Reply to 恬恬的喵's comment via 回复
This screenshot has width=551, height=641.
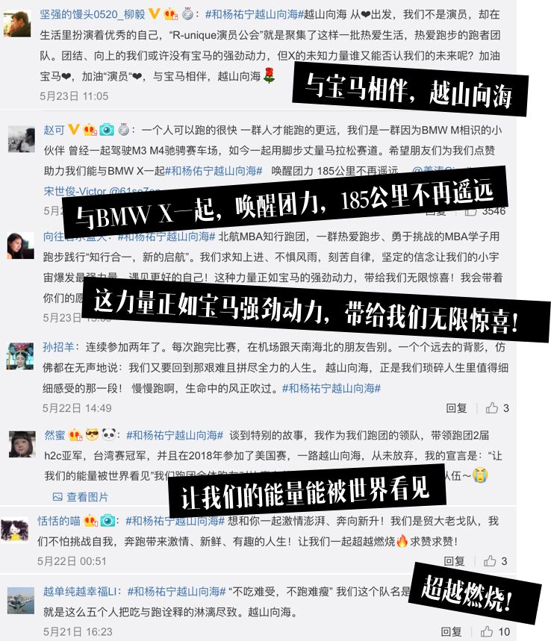454,561
